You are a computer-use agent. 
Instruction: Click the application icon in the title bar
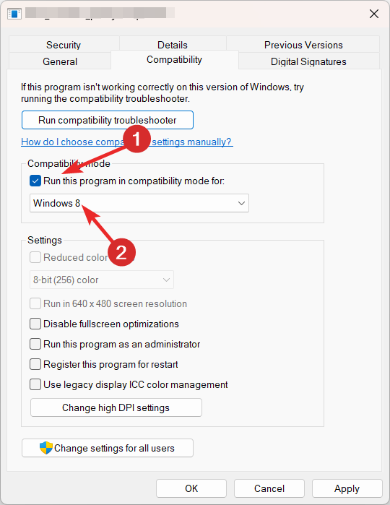coord(14,14)
